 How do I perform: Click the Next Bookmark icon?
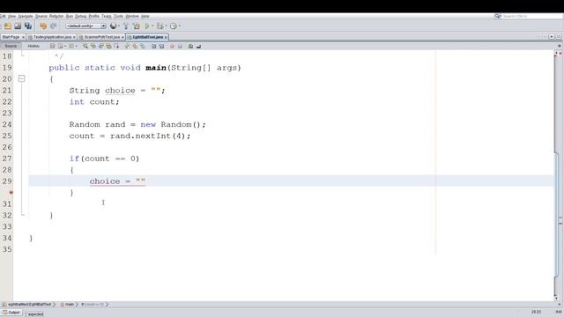pos(135,46)
